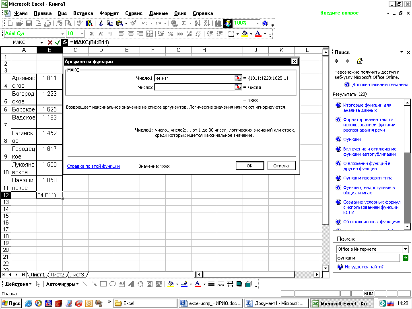The height and width of the screenshot is (309, 412).
Task: Click the Percent Style icon
Action: [171, 34]
